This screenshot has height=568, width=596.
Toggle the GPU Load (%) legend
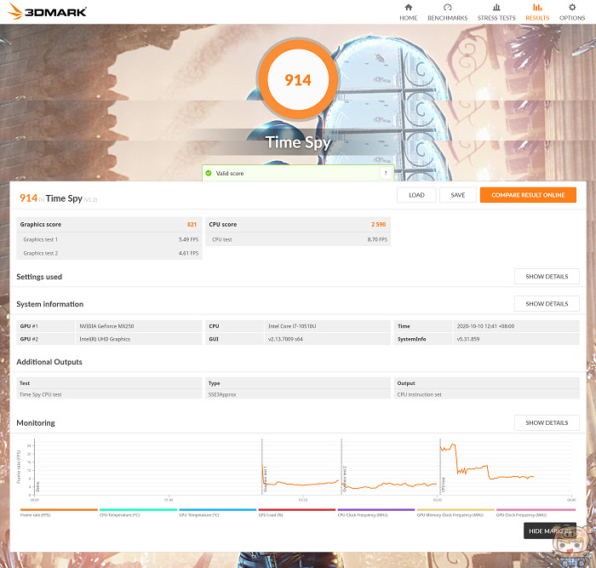point(297,512)
